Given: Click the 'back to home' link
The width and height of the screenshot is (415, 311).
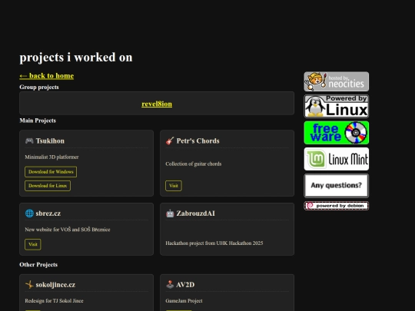Looking at the screenshot, I should (x=47, y=76).
